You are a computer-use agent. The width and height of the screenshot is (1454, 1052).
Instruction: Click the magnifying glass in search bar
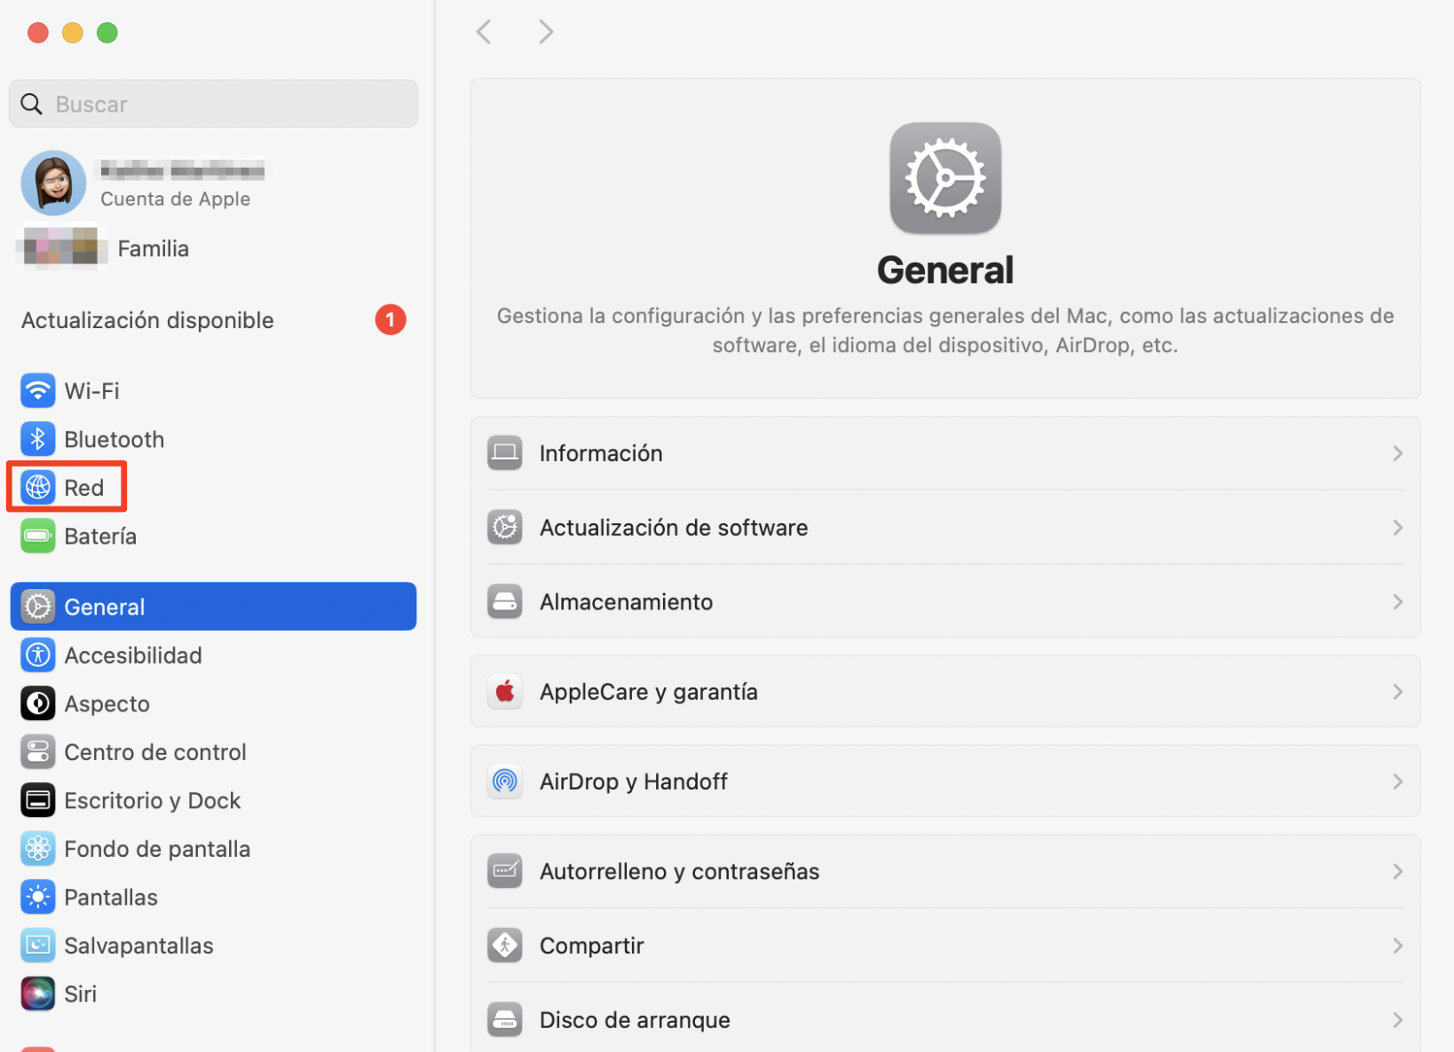click(31, 103)
